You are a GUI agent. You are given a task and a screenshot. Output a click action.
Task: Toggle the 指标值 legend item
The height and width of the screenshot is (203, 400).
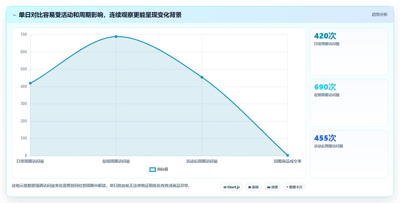[159, 169]
